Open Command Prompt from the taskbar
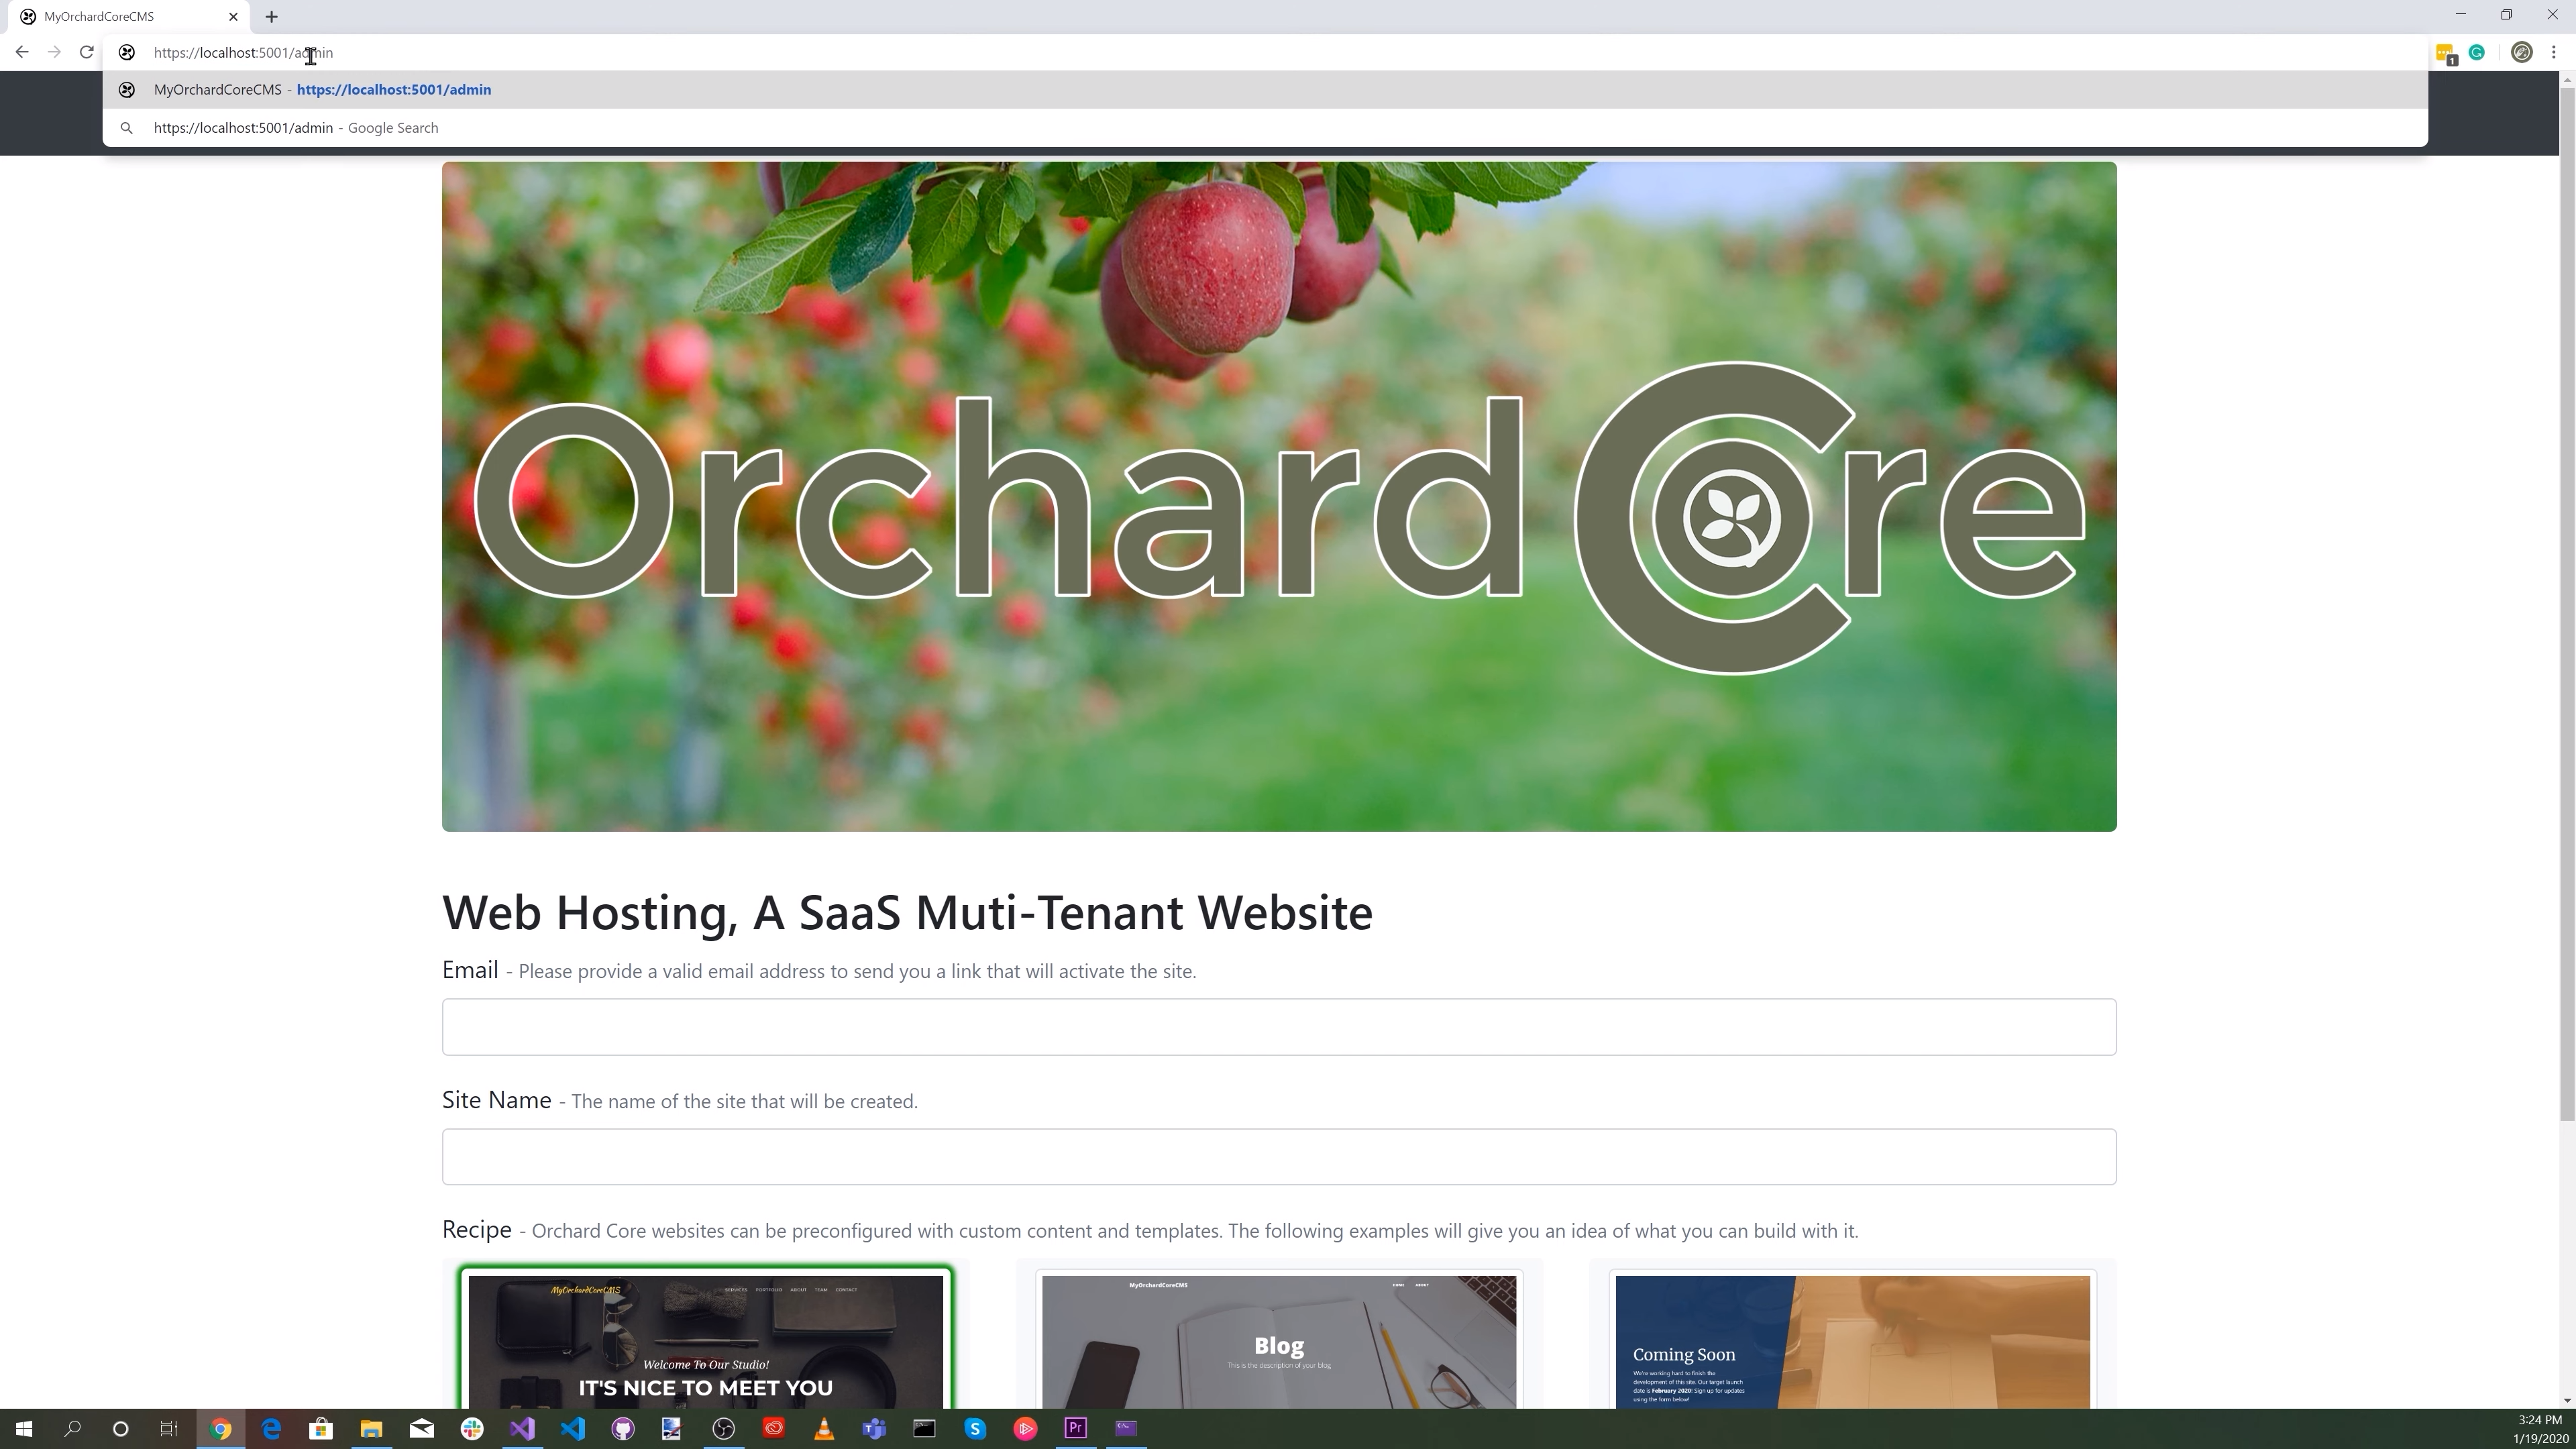This screenshot has height=1449, width=2576. [x=924, y=1428]
